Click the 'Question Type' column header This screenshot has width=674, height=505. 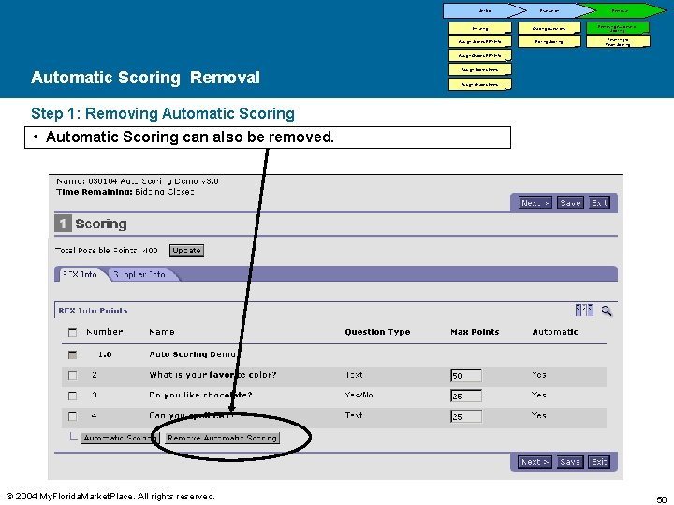[x=377, y=332]
